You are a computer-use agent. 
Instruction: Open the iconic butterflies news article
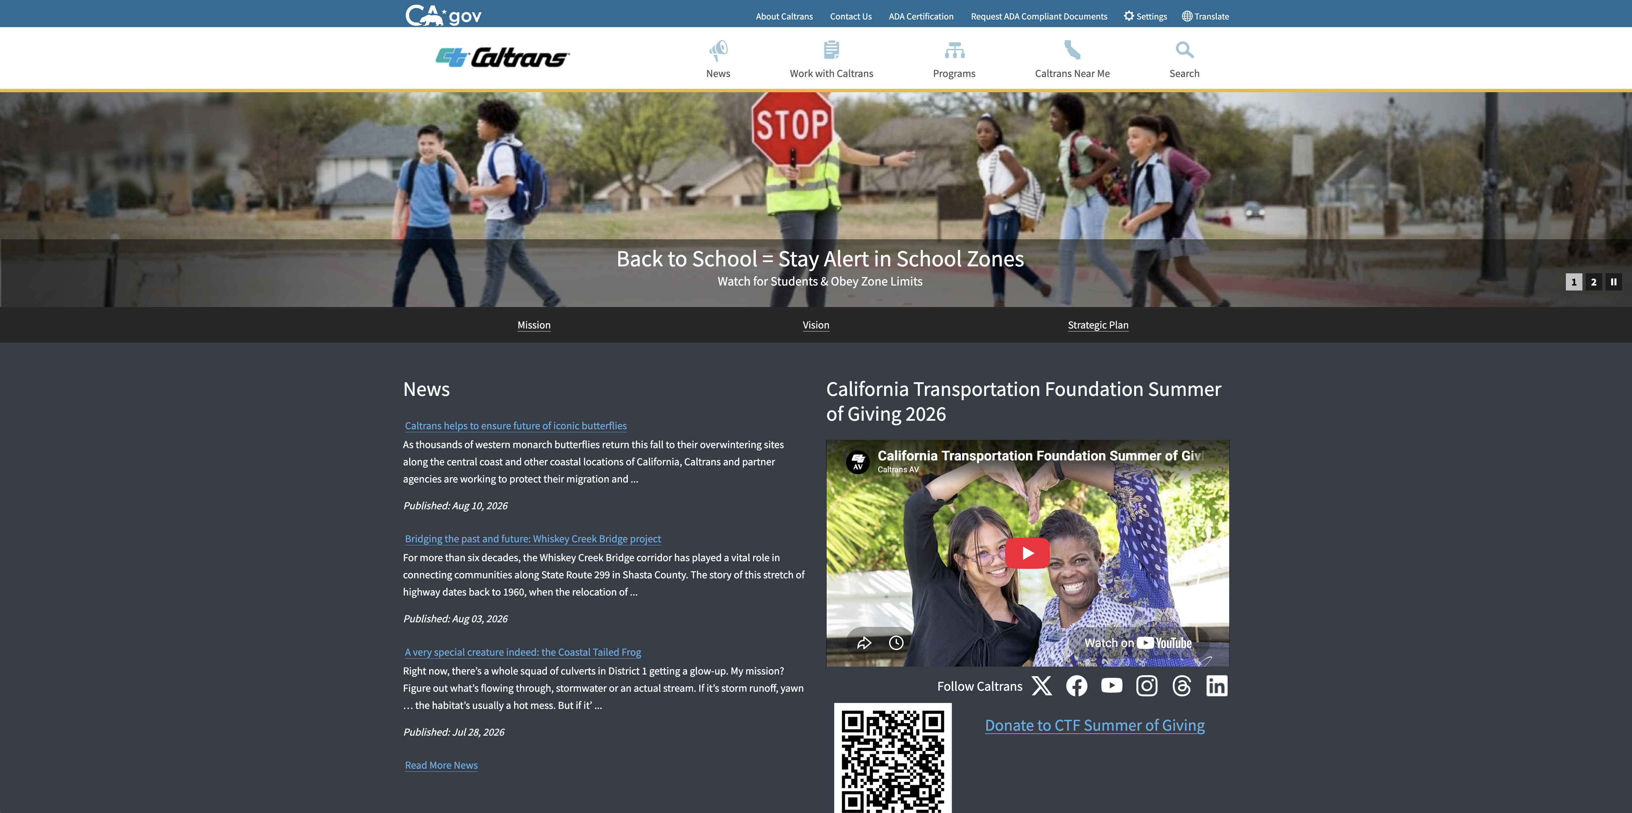point(516,425)
